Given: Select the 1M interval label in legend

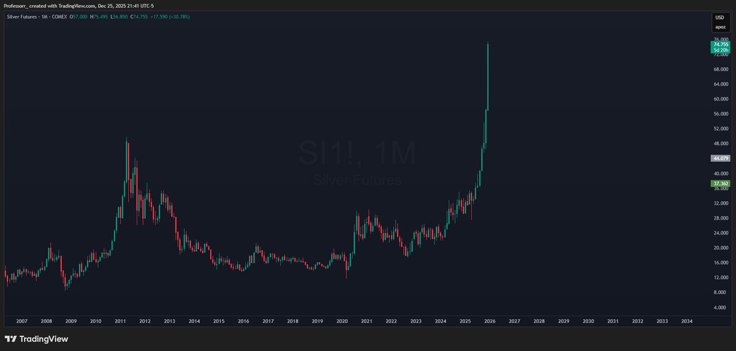Looking at the screenshot, I should (x=45, y=17).
